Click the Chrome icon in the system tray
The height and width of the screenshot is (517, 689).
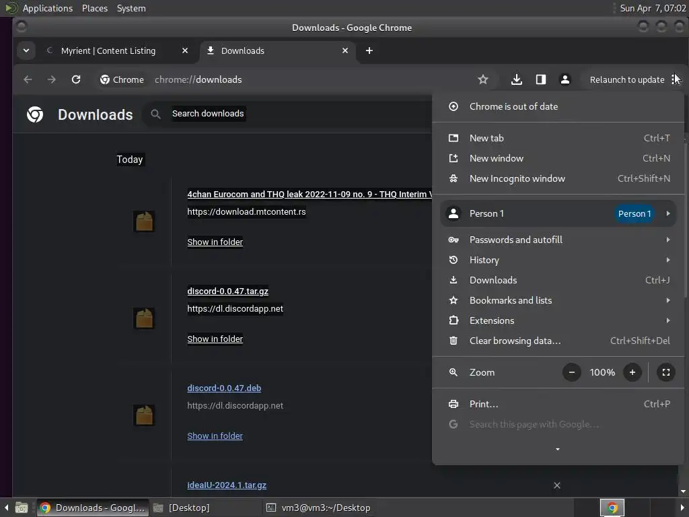point(612,508)
